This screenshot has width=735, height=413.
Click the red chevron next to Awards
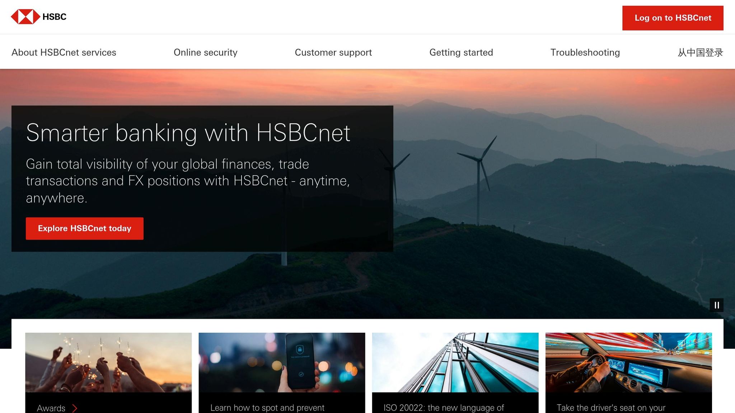coord(75,408)
